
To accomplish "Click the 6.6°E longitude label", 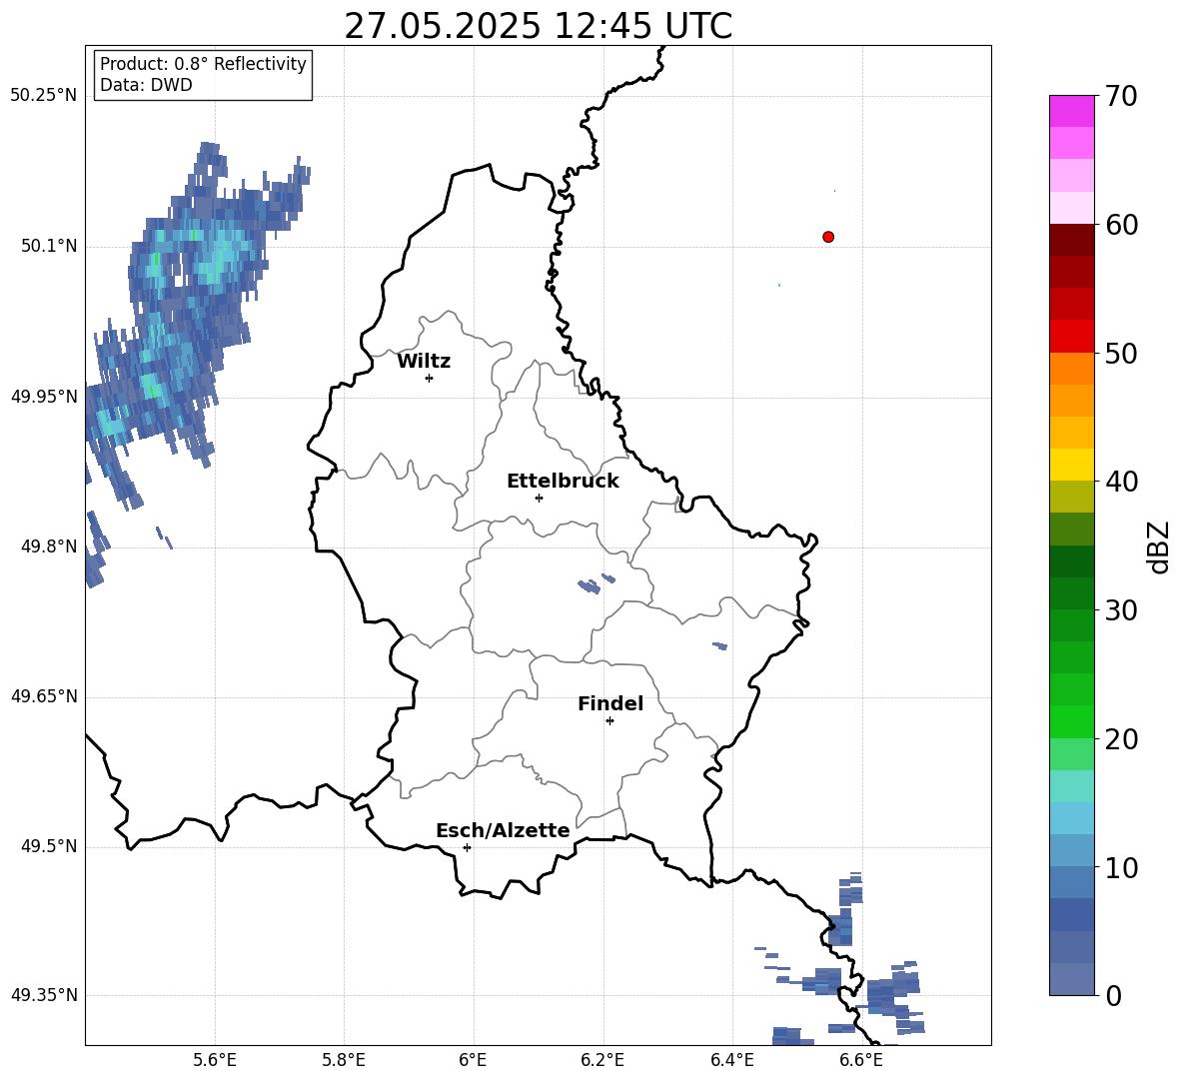I will pyautogui.click(x=861, y=1060).
